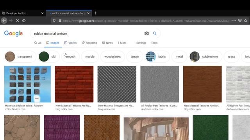Click the Google logo
This screenshot has height=140, width=250.
[x=13, y=33]
